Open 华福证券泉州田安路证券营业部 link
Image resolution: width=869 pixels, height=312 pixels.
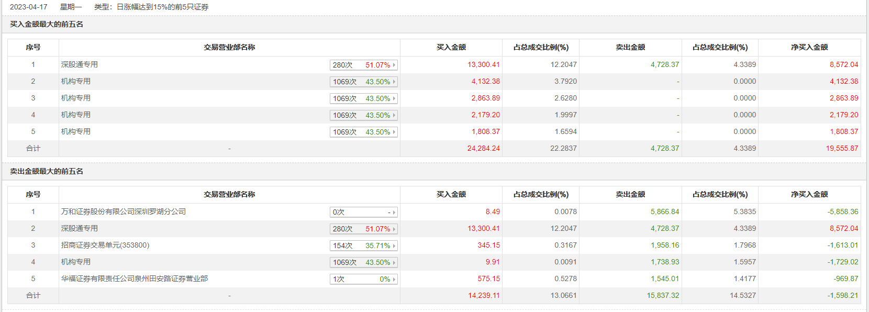[135, 278]
